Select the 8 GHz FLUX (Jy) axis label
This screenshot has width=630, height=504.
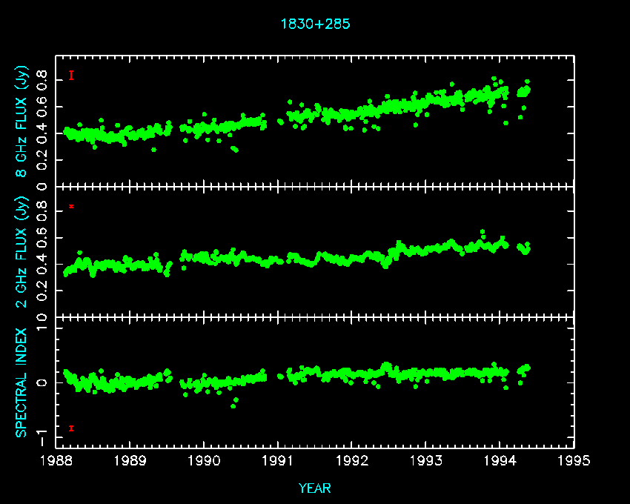point(22,122)
